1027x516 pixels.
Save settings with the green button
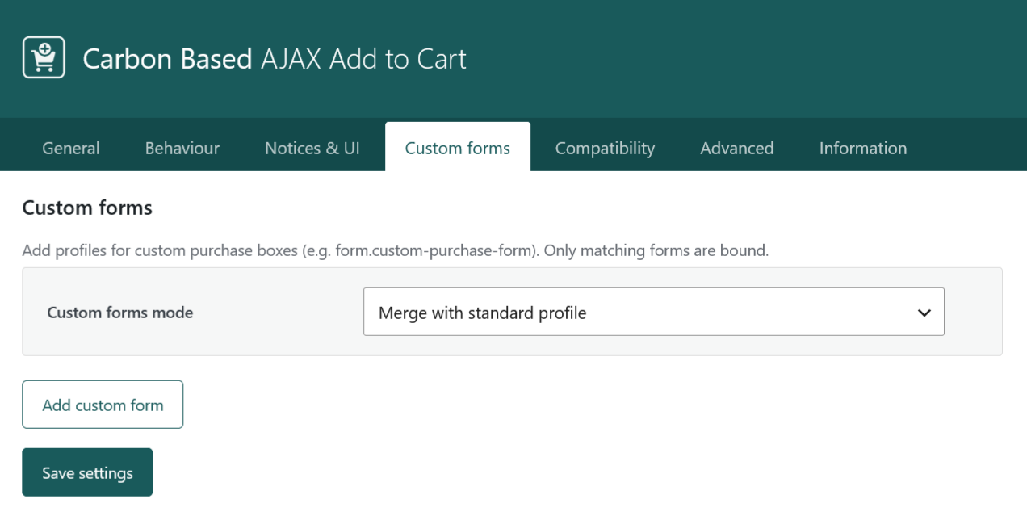pos(87,472)
